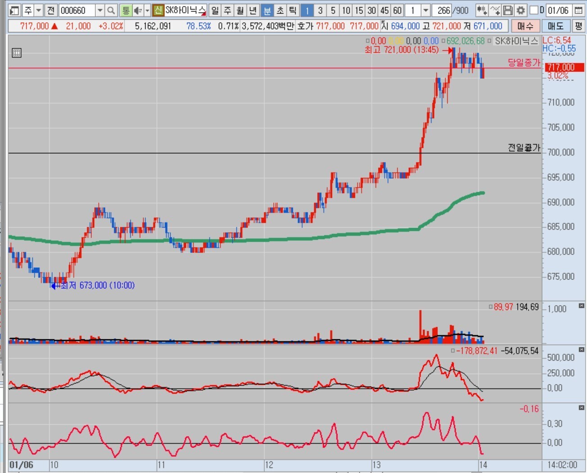587x473 pixels.
Task: Click the stock search magnifier icon
Action: 111,10
